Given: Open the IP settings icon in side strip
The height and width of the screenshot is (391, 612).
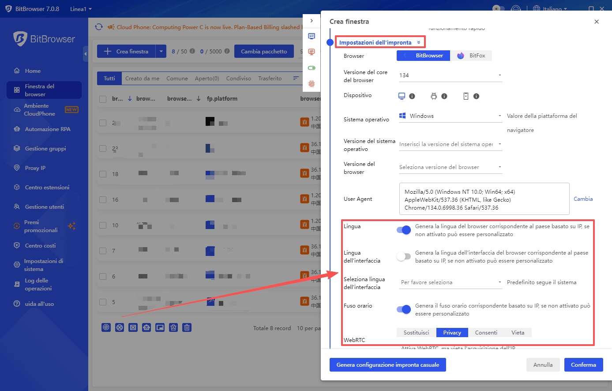Looking at the screenshot, I should click(x=312, y=52).
